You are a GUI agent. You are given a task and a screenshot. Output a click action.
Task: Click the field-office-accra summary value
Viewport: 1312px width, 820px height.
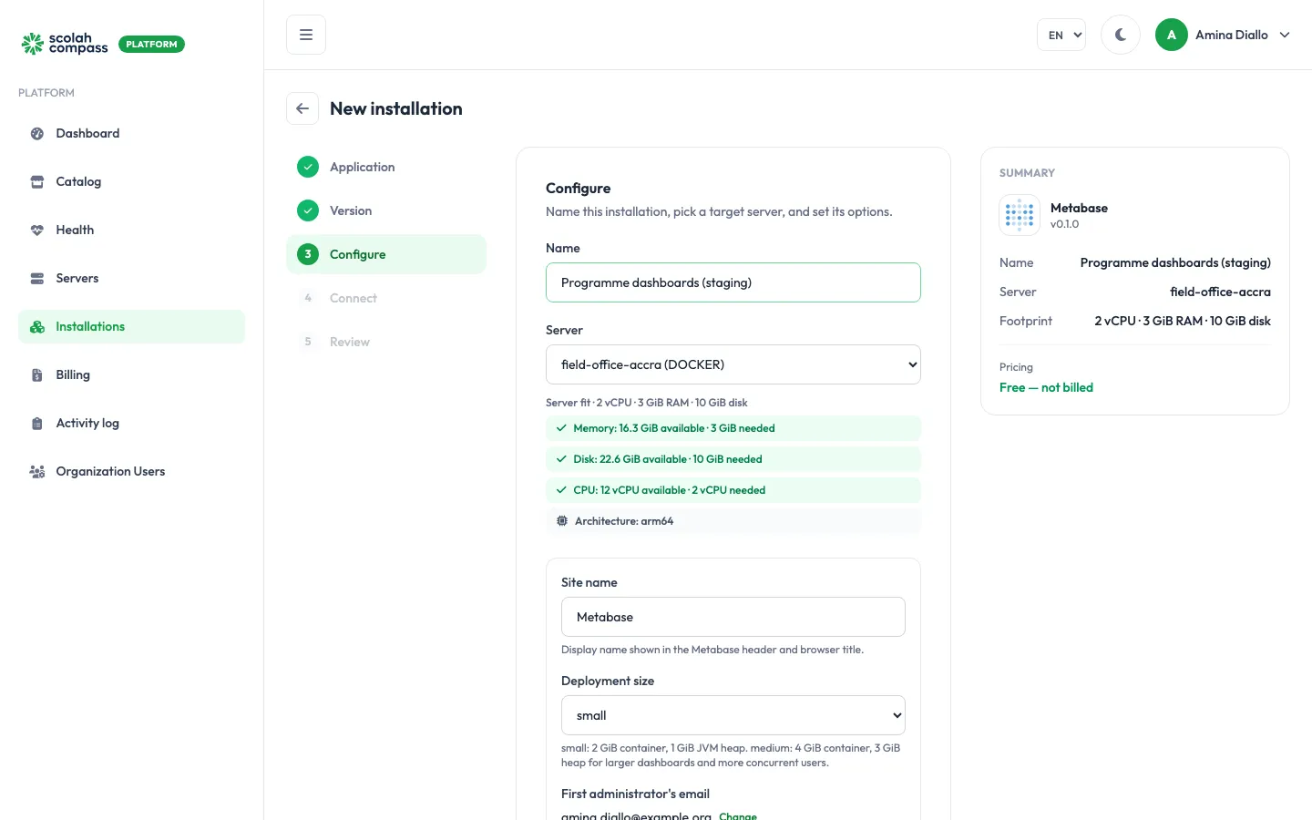1220,292
